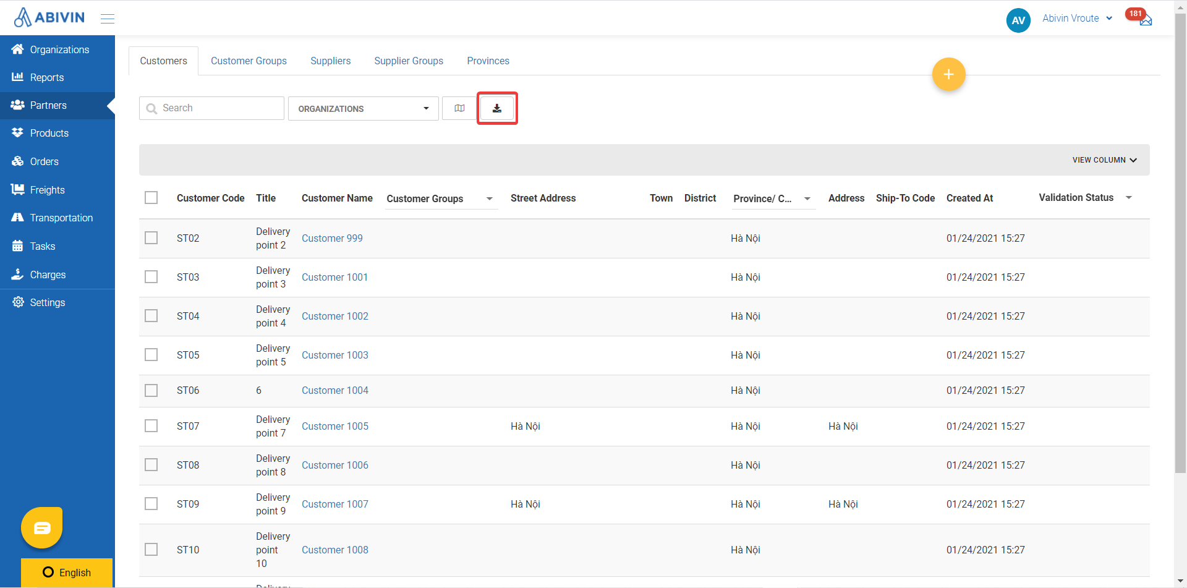Open the Customer 1001 link
The image size is (1187, 588).
(x=334, y=277)
